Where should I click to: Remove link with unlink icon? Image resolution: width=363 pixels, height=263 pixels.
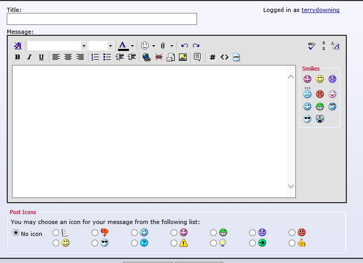(x=159, y=57)
